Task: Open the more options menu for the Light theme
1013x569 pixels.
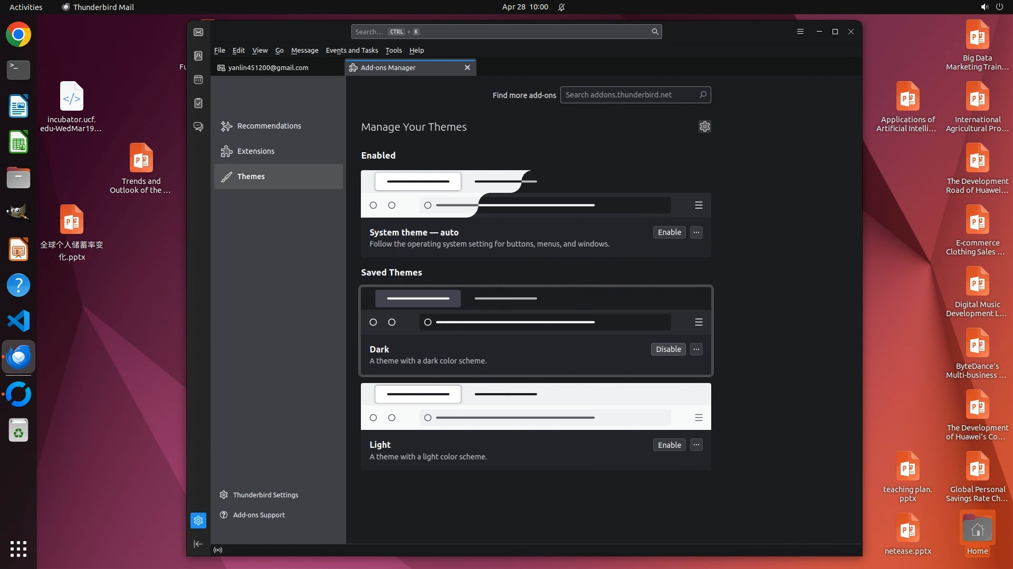Action: click(x=696, y=445)
